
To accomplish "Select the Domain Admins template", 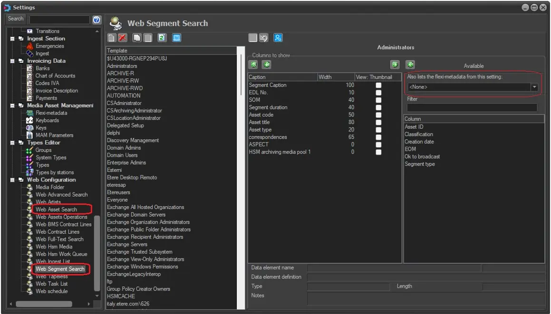I will 124,148.
